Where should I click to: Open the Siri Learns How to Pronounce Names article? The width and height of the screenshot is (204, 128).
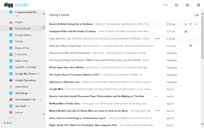point(75,75)
